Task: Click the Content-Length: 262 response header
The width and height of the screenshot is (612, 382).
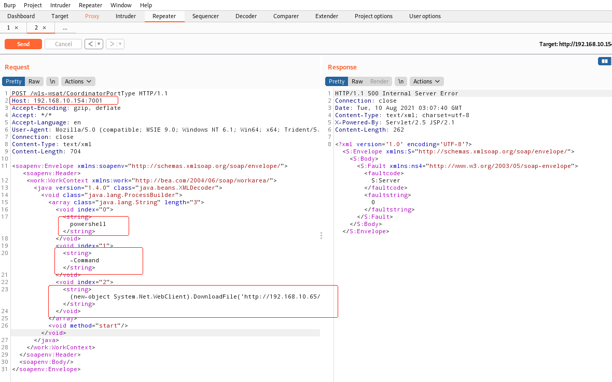Action: [x=369, y=130]
